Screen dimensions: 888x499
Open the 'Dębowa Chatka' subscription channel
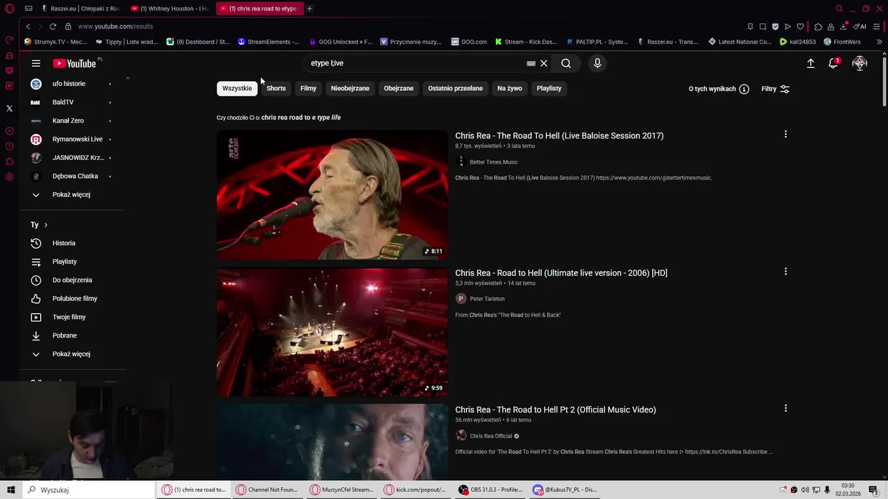click(75, 176)
